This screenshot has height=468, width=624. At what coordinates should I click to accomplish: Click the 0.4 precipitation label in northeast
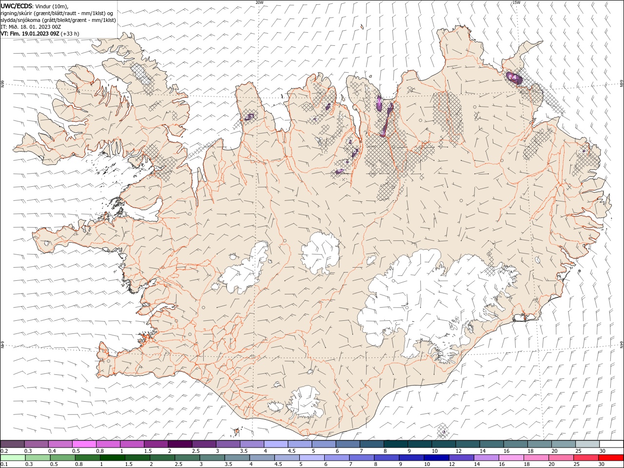(512, 77)
